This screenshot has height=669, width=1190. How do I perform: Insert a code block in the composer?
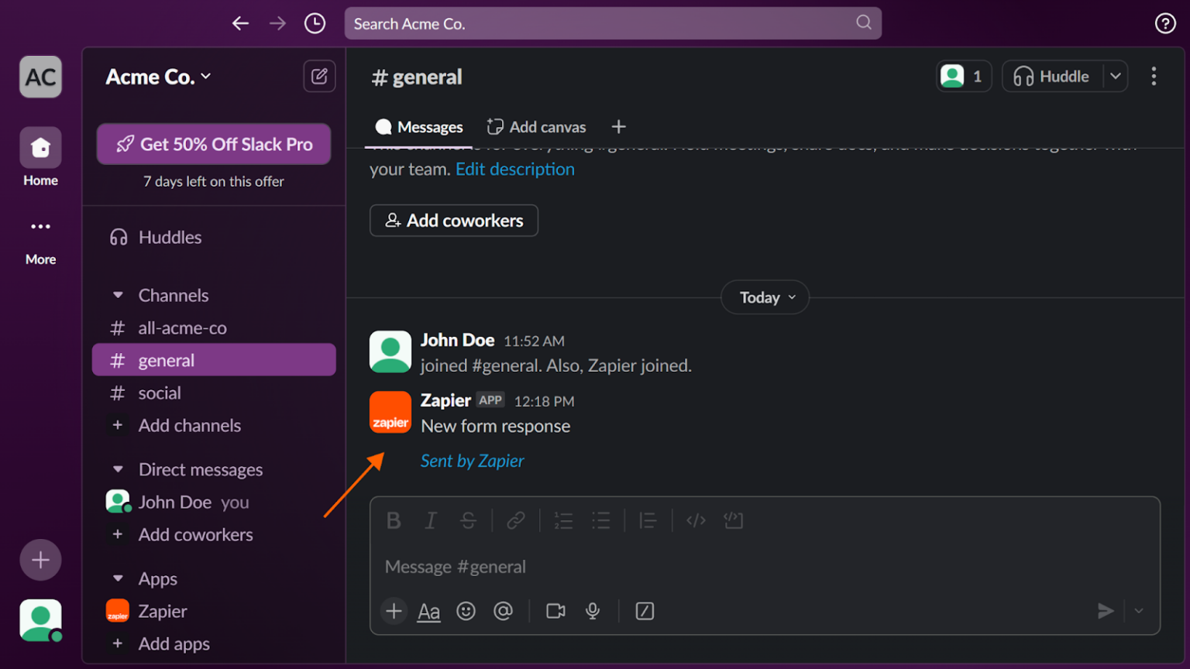(733, 520)
